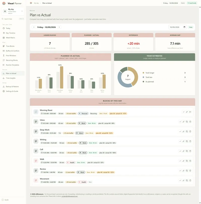This screenshot has height=204, width=201.
Task: Click the Took longer legend swatch
Action: [x=143, y=73]
